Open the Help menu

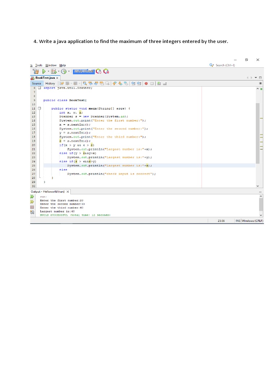tap(63, 65)
